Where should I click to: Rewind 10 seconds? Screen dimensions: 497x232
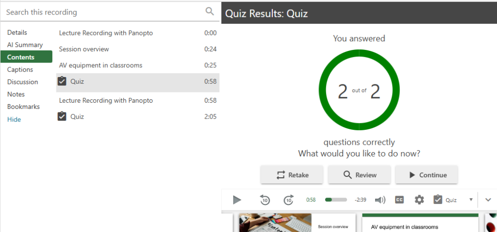point(265,200)
